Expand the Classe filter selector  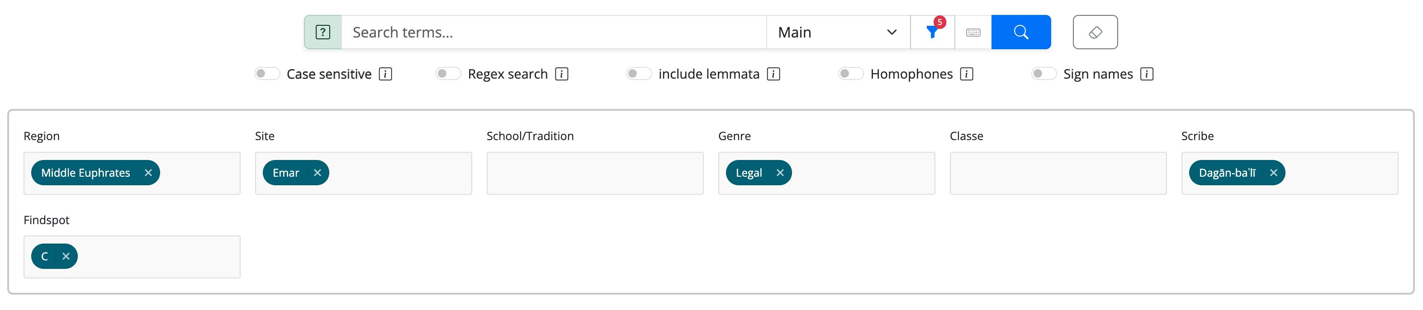coord(1058,173)
